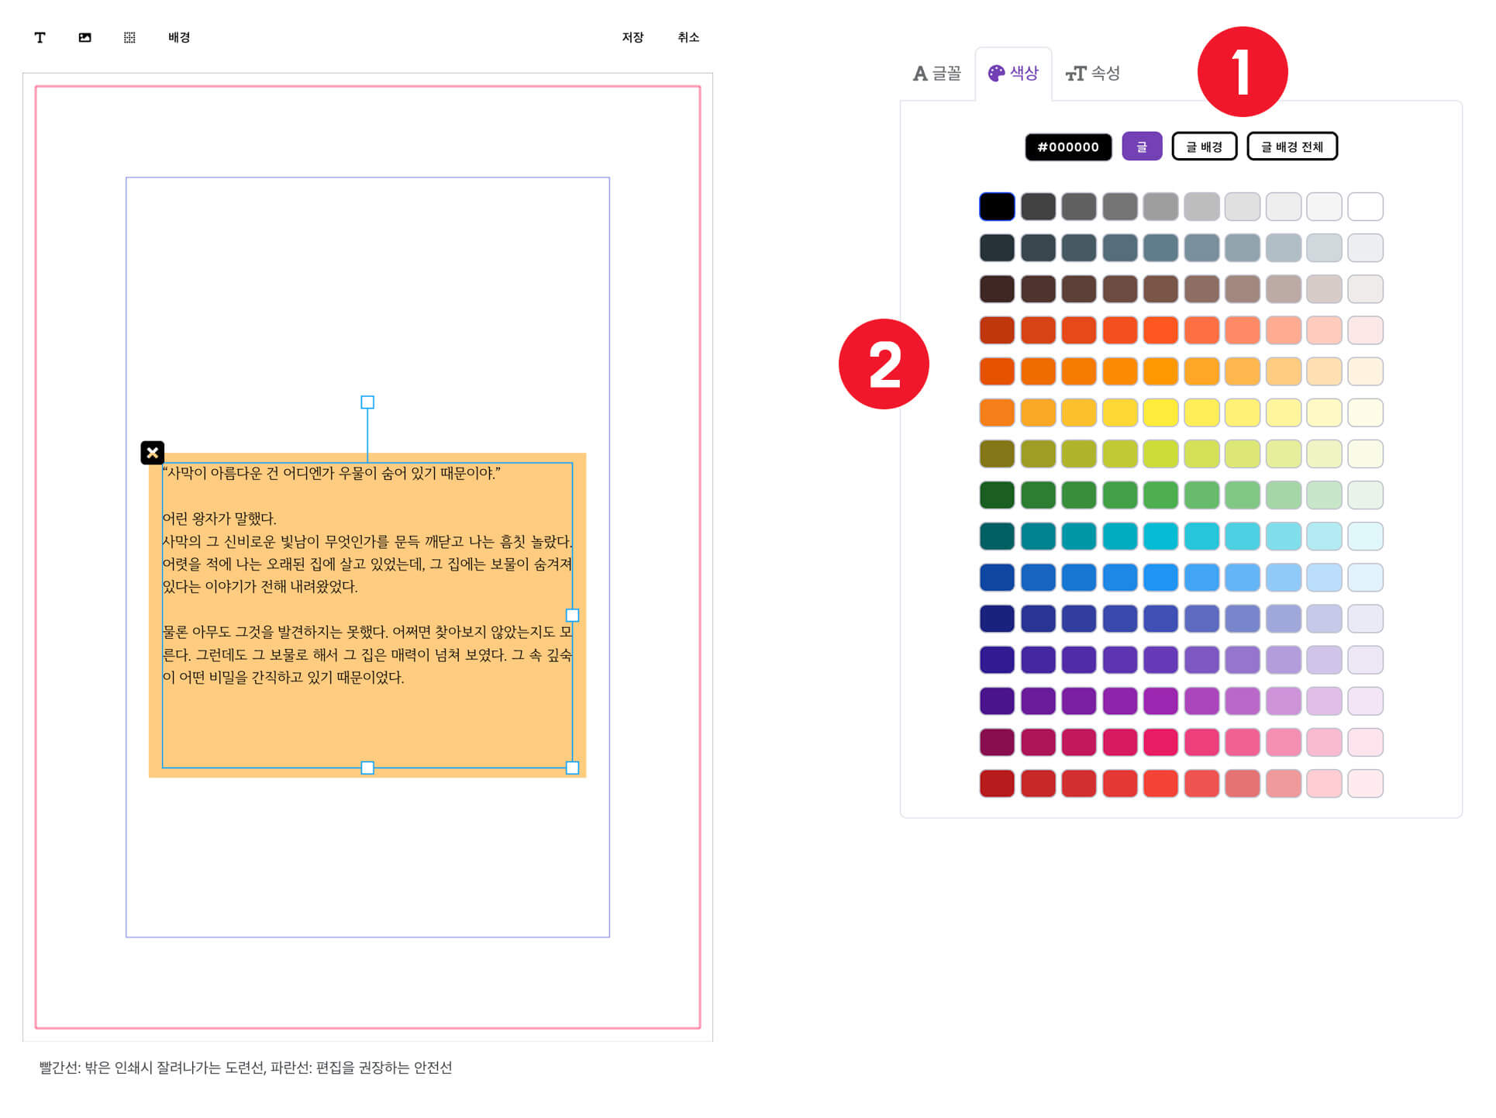Select the text tool T icon
This screenshot has height=1118, width=1496.
(x=40, y=37)
